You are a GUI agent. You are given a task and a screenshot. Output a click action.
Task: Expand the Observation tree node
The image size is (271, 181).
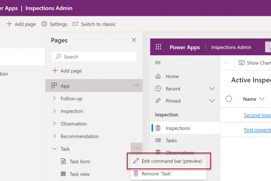[x=55, y=124]
